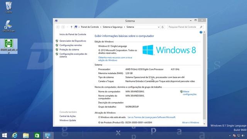Screen dimensions: 247x139
Task: Maximize the Sistema window
Action: (196, 20)
